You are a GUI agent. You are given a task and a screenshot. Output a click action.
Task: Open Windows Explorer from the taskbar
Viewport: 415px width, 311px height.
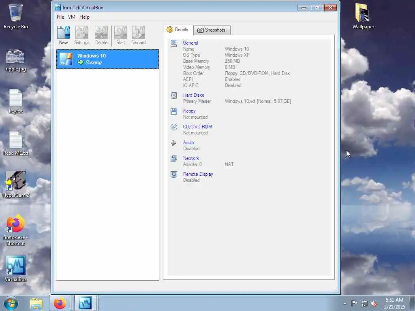tap(36, 303)
